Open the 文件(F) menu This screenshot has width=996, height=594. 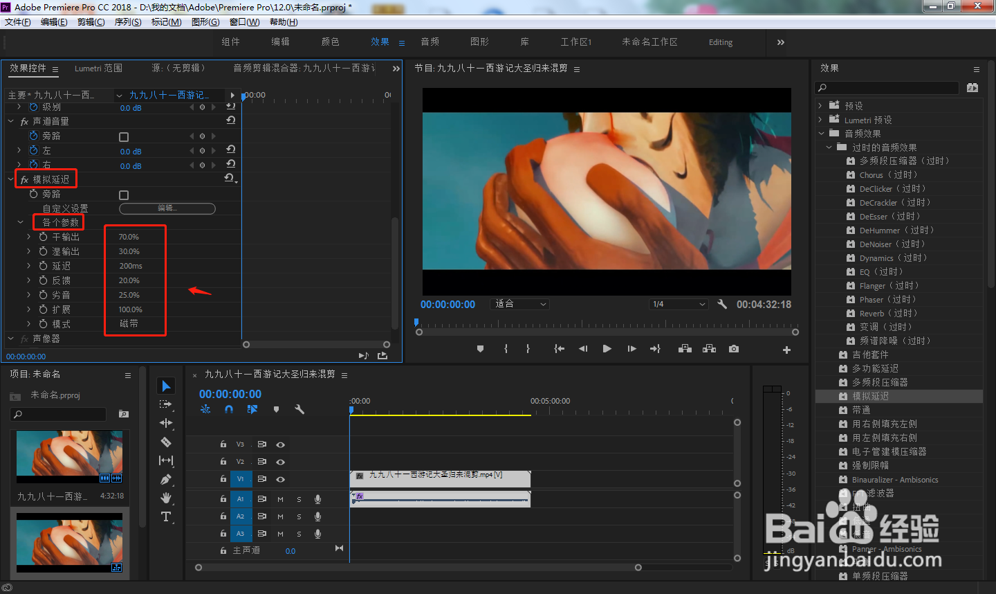coord(18,22)
